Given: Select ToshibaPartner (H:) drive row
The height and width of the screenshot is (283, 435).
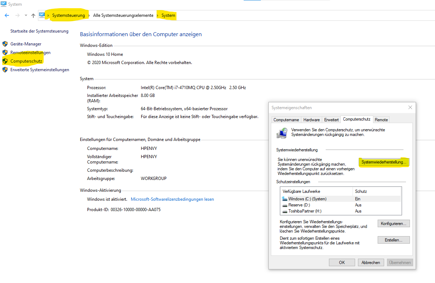Looking at the screenshot, I should 341,211.
